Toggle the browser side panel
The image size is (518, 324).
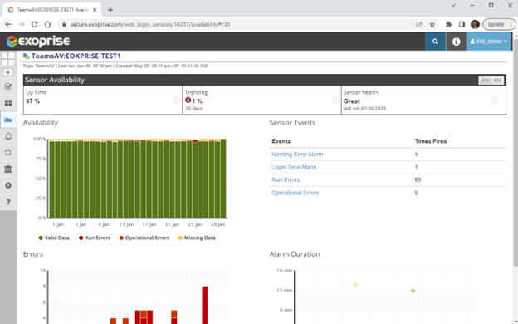[x=462, y=24]
